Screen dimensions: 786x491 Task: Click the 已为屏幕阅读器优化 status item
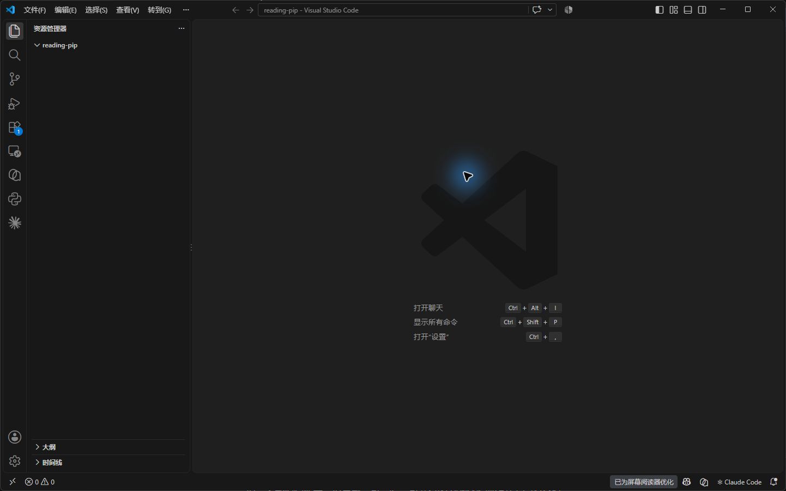(644, 482)
